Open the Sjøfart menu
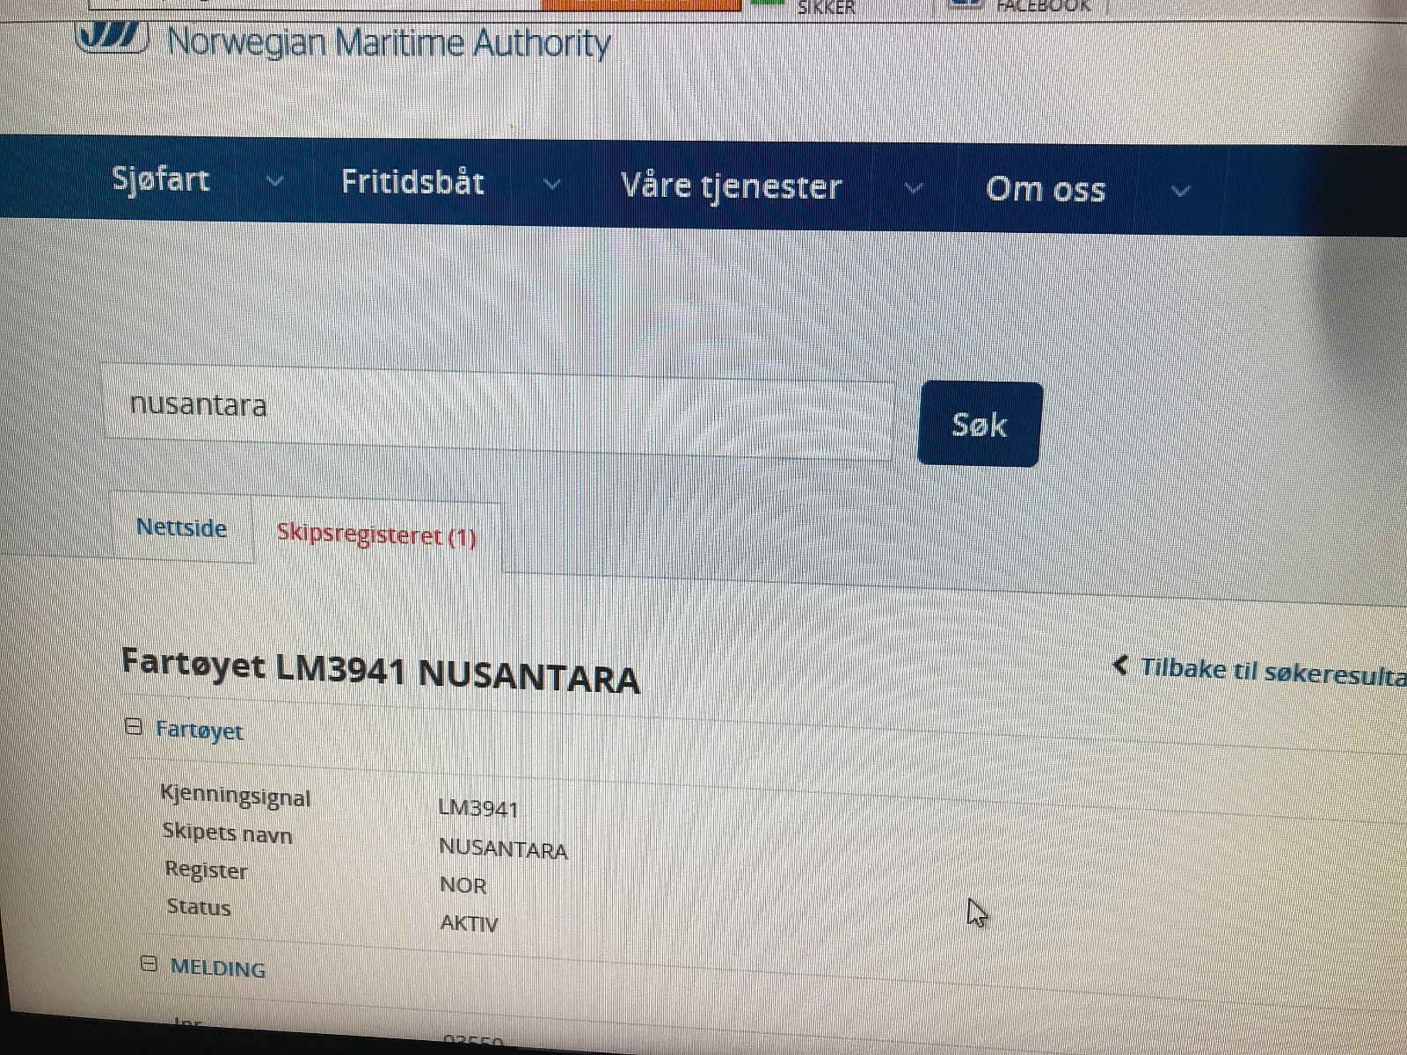 161,179
